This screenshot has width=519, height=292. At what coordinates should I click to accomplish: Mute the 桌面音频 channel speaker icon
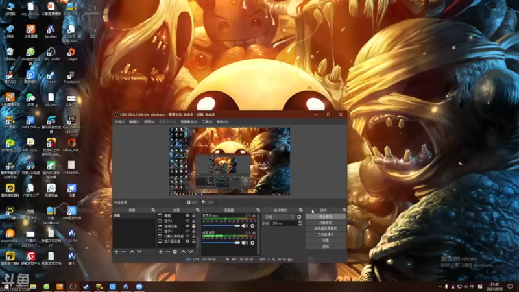coord(245,243)
